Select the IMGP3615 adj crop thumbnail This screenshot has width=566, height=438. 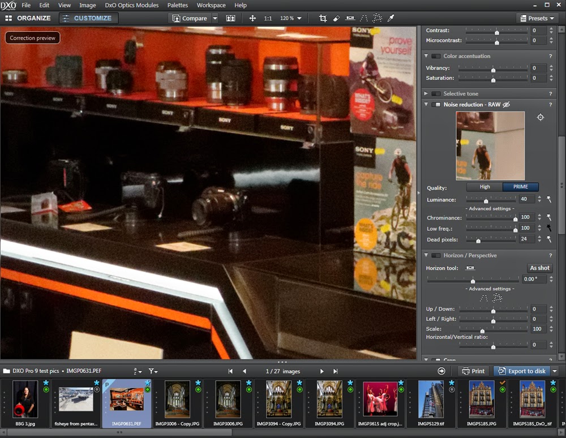[x=380, y=403]
